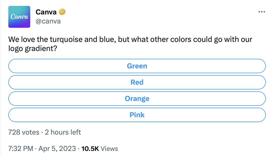The image size is (272, 156).
Task: Click the Canva display name
Action: pos(46,12)
